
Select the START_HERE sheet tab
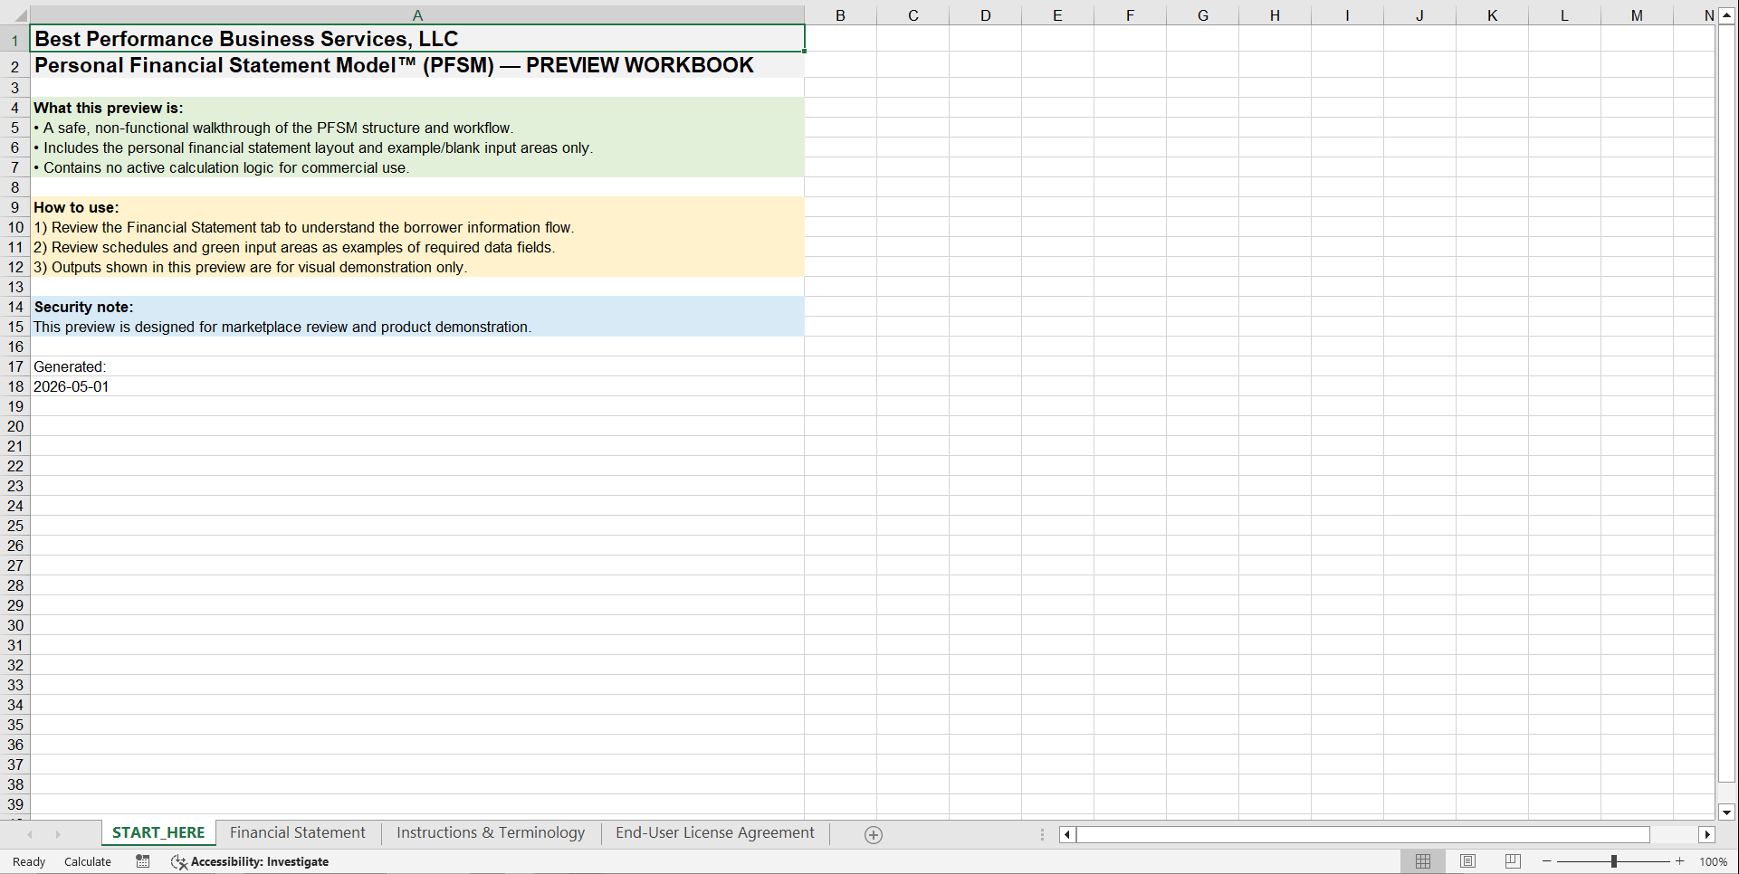(x=158, y=832)
